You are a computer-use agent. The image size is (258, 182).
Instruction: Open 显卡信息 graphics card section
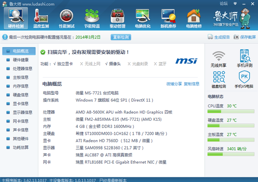click(x=20, y=104)
